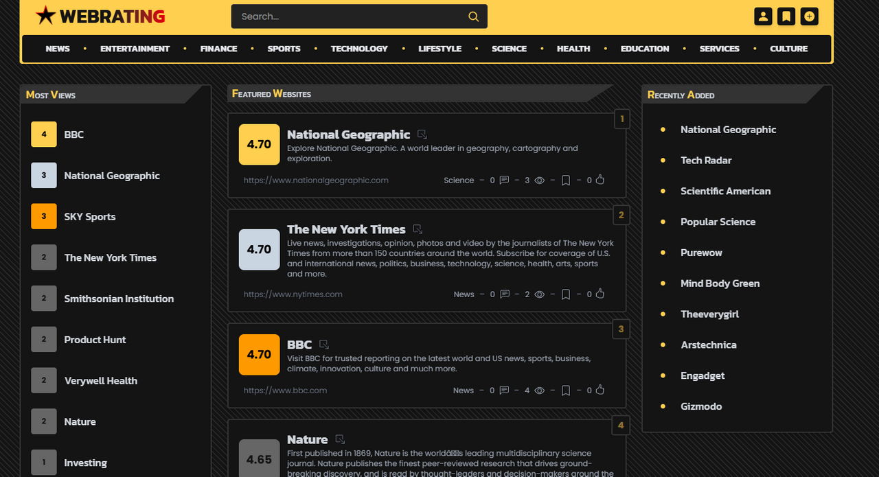Open external link icon beside The New York Times

coord(418,229)
